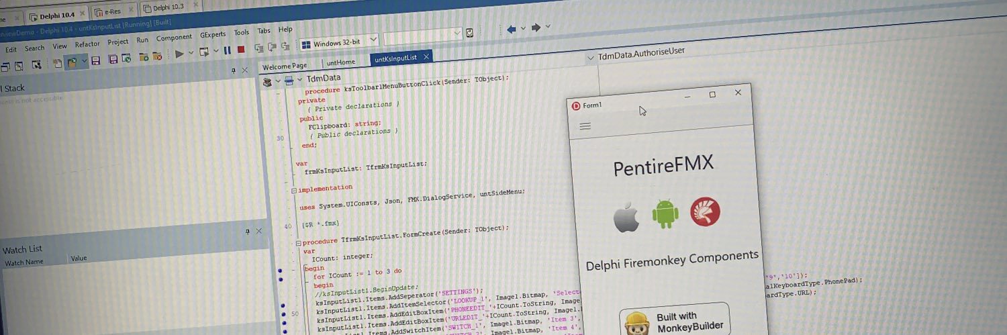Open the dropdown next to the Forward arrow
The image size is (1007, 335).
click(548, 26)
